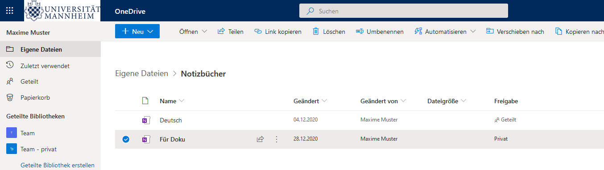Image resolution: width=604 pixels, height=170 pixels.
Task: Open the app launcher waffle icon
Action: (x=9, y=11)
